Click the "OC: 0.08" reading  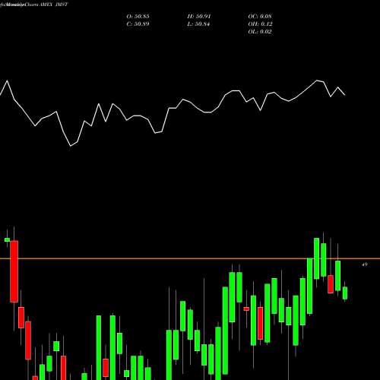tap(260, 17)
